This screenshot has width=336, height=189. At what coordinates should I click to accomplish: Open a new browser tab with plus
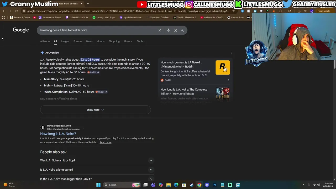point(88,4)
